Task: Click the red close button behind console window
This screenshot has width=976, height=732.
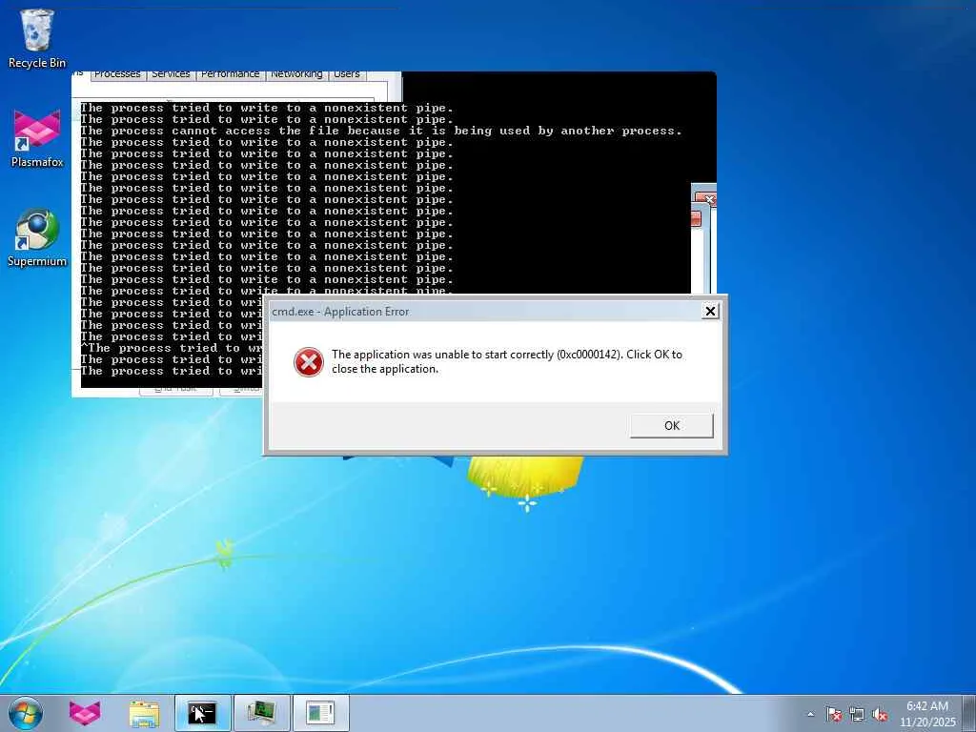Action: pos(707,199)
